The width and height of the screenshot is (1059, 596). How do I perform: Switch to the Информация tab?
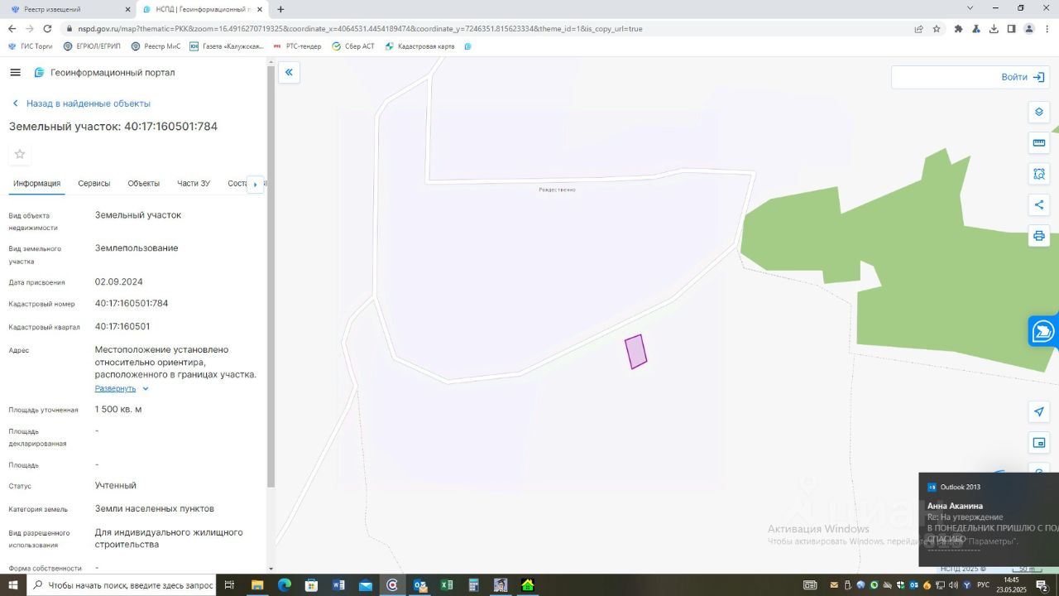[36, 184]
